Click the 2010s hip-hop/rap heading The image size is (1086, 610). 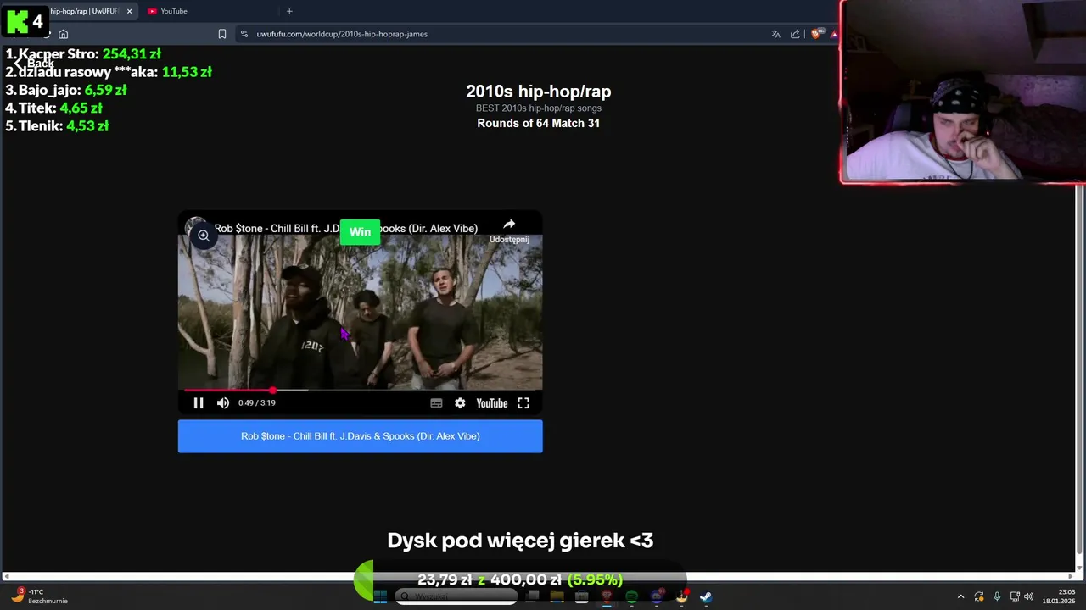click(539, 91)
